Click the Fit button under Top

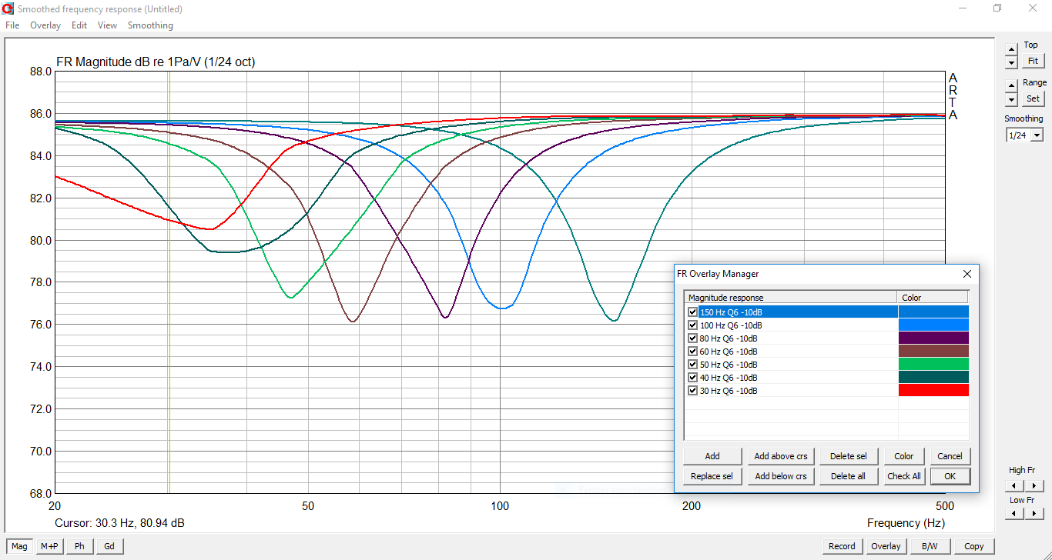point(1033,61)
